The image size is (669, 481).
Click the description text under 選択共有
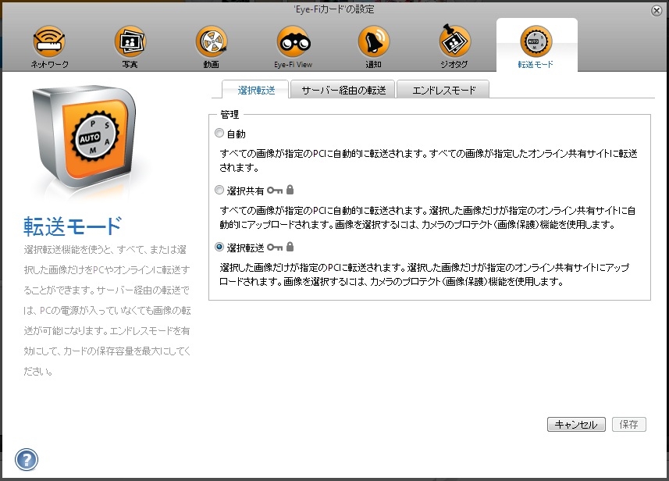tap(428, 217)
